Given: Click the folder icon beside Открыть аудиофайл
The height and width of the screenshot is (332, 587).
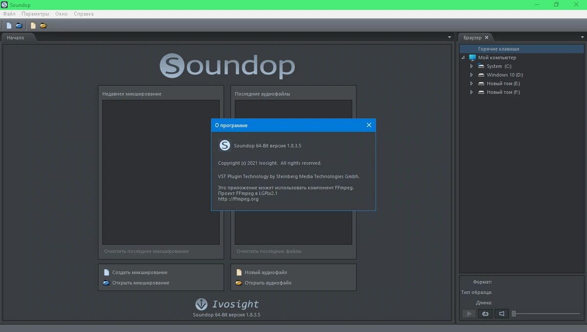Looking at the screenshot, I should click(239, 283).
